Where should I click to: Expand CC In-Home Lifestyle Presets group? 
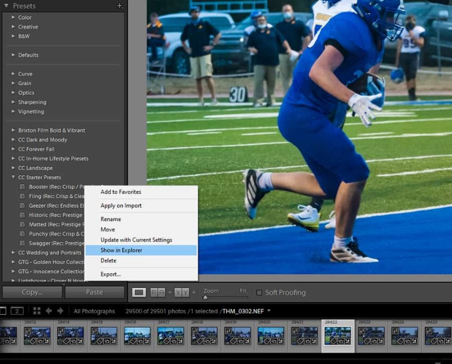(x=13, y=158)
